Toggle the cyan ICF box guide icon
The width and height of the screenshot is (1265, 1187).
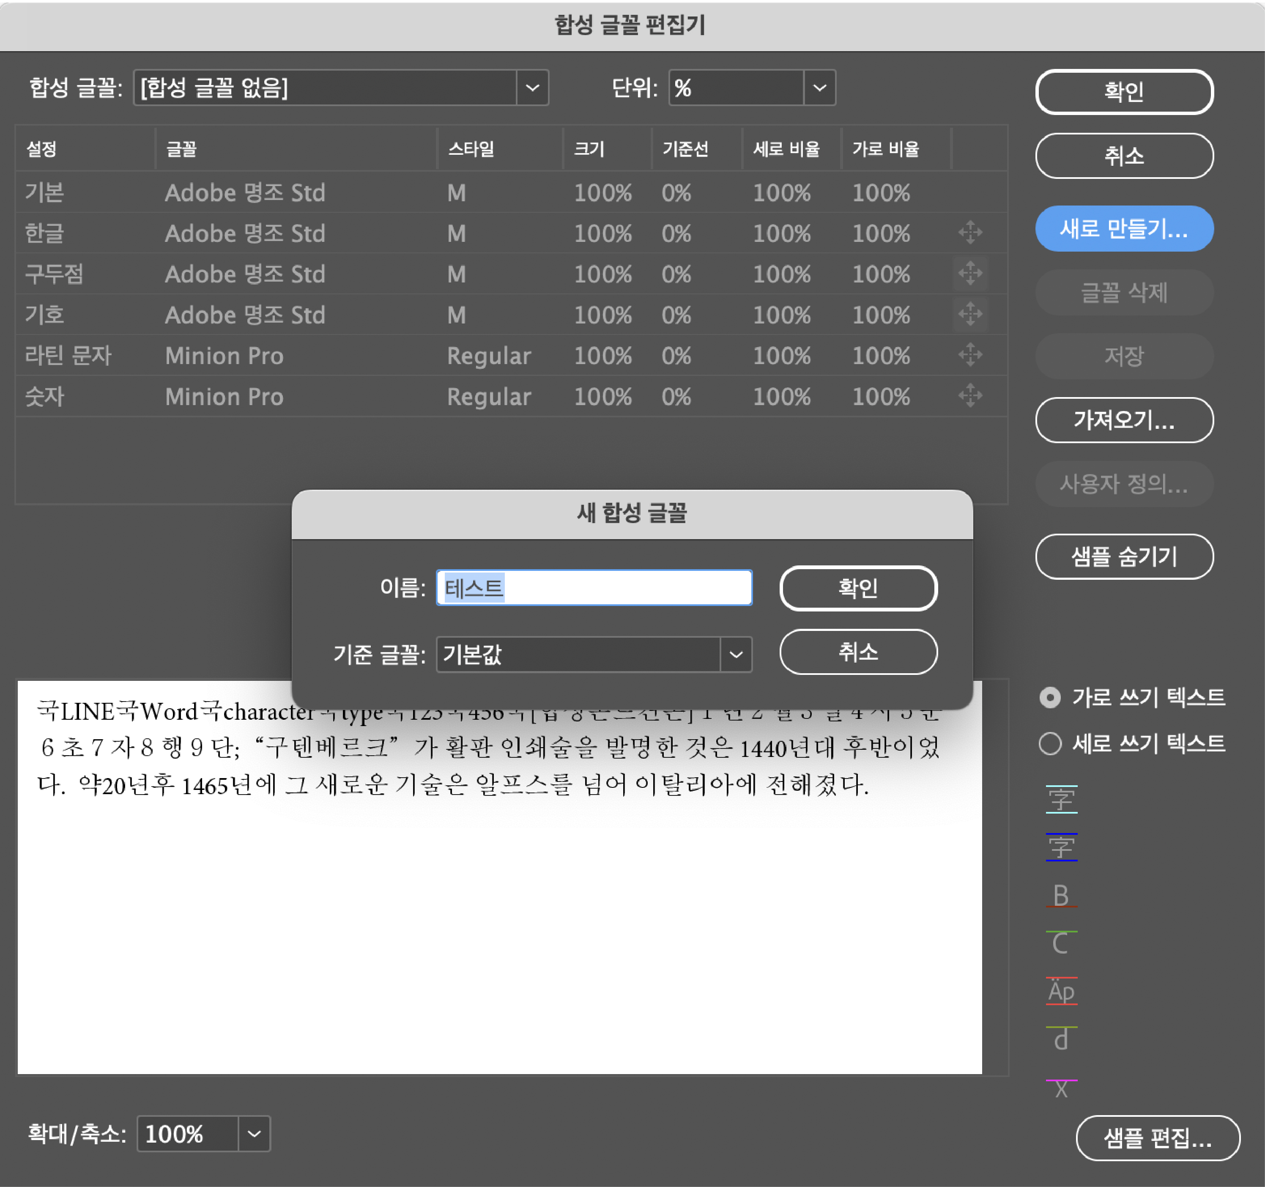[x=1061, y=799]
